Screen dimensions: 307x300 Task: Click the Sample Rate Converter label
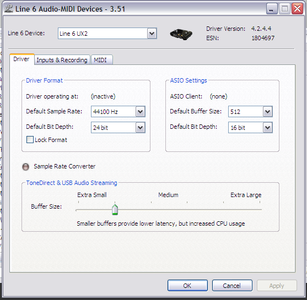tap(64, 166)
